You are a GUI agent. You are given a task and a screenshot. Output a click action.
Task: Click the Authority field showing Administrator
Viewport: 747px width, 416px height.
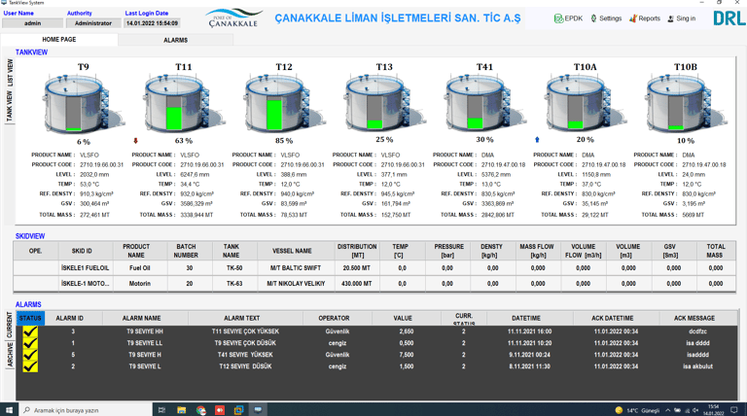click(93, 23)
